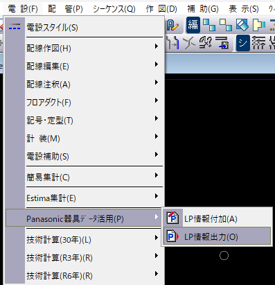This screenshot has height=285, width=275.
Task: Choose LP情報付加(A) in the submenu
Action: click(217, 218)
